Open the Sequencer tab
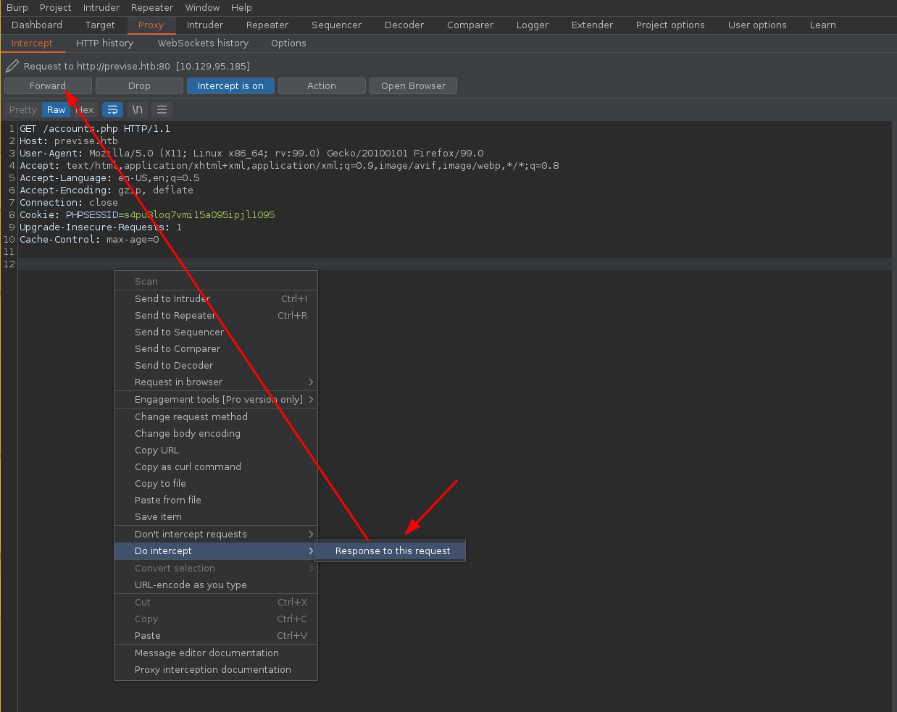Viewport: 897px width, 712px height. coord(336,25)
